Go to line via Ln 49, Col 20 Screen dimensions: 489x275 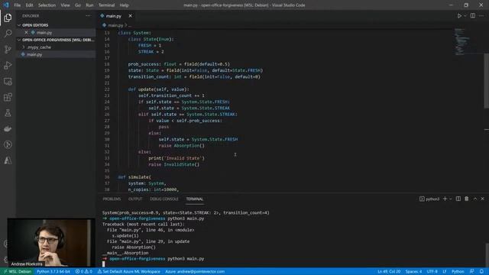[389, 271]
